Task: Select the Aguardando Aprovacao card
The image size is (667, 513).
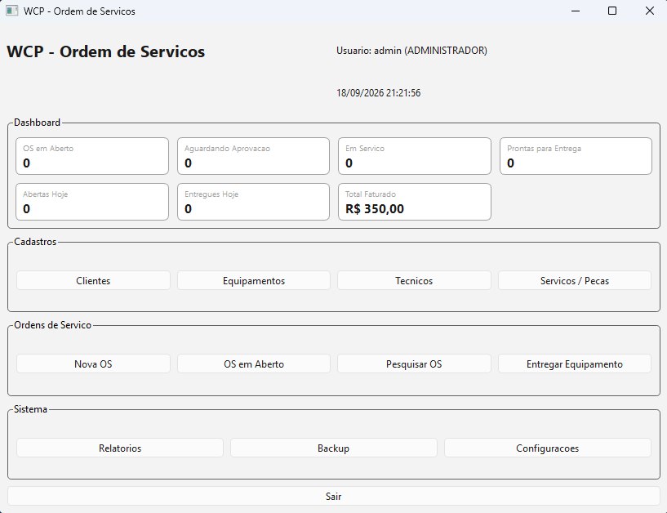Action: [x=254, y=156]
